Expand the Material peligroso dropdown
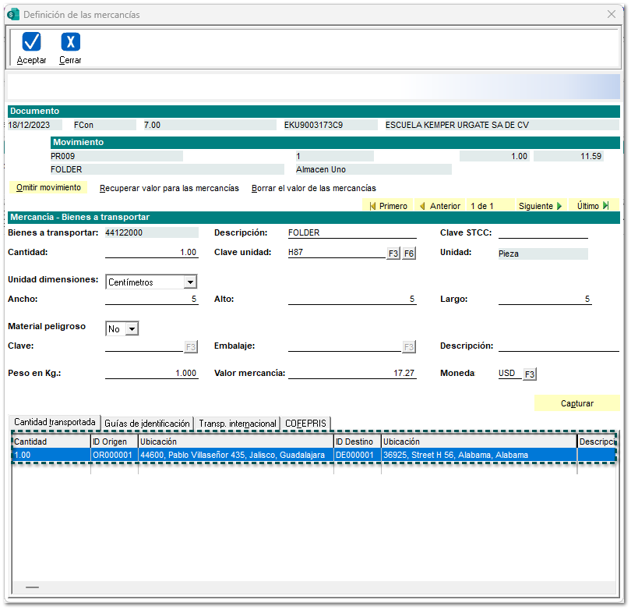Viewport: 631px width, 610px height. (x=131, y=329)
